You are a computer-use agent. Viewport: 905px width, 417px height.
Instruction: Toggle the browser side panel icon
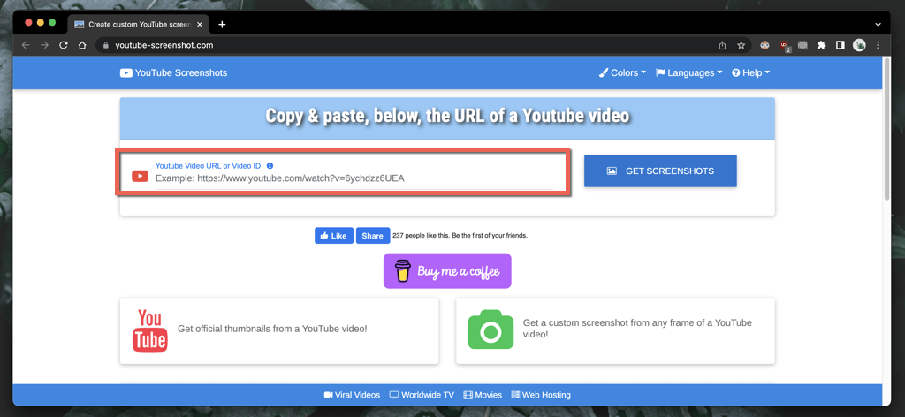[840, 45]
